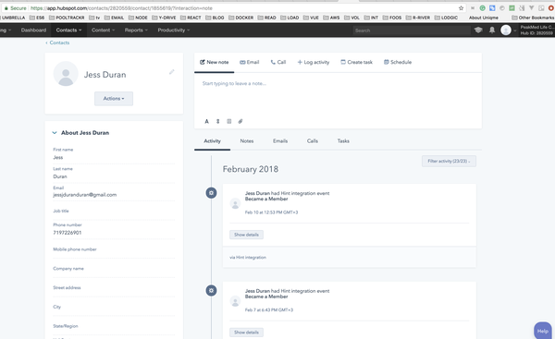The height and width of the screenshot is (339, 555).
Task: Open the Reports navigation menu
Action: (136, 30)
